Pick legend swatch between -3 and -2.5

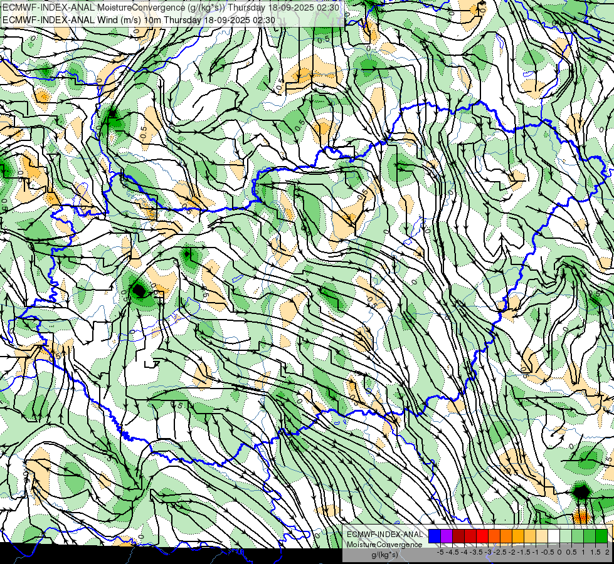494,536
